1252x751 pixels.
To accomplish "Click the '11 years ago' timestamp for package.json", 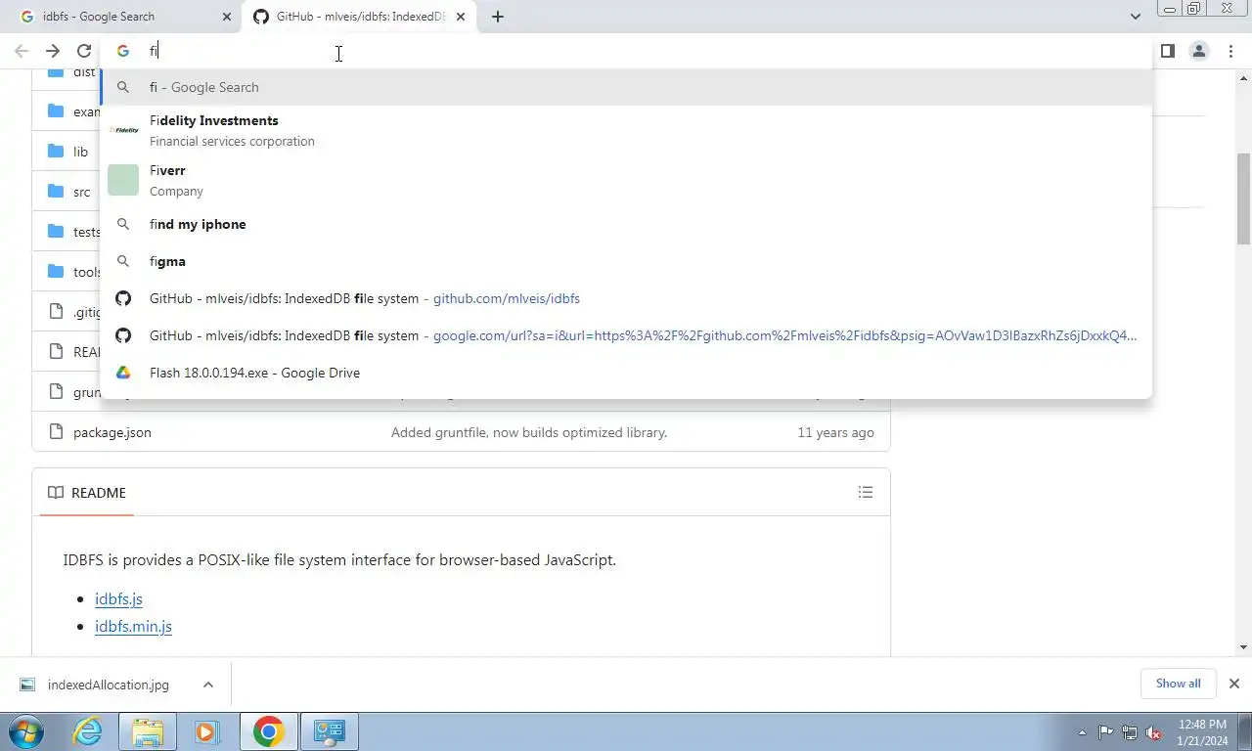I will [835, 432].
